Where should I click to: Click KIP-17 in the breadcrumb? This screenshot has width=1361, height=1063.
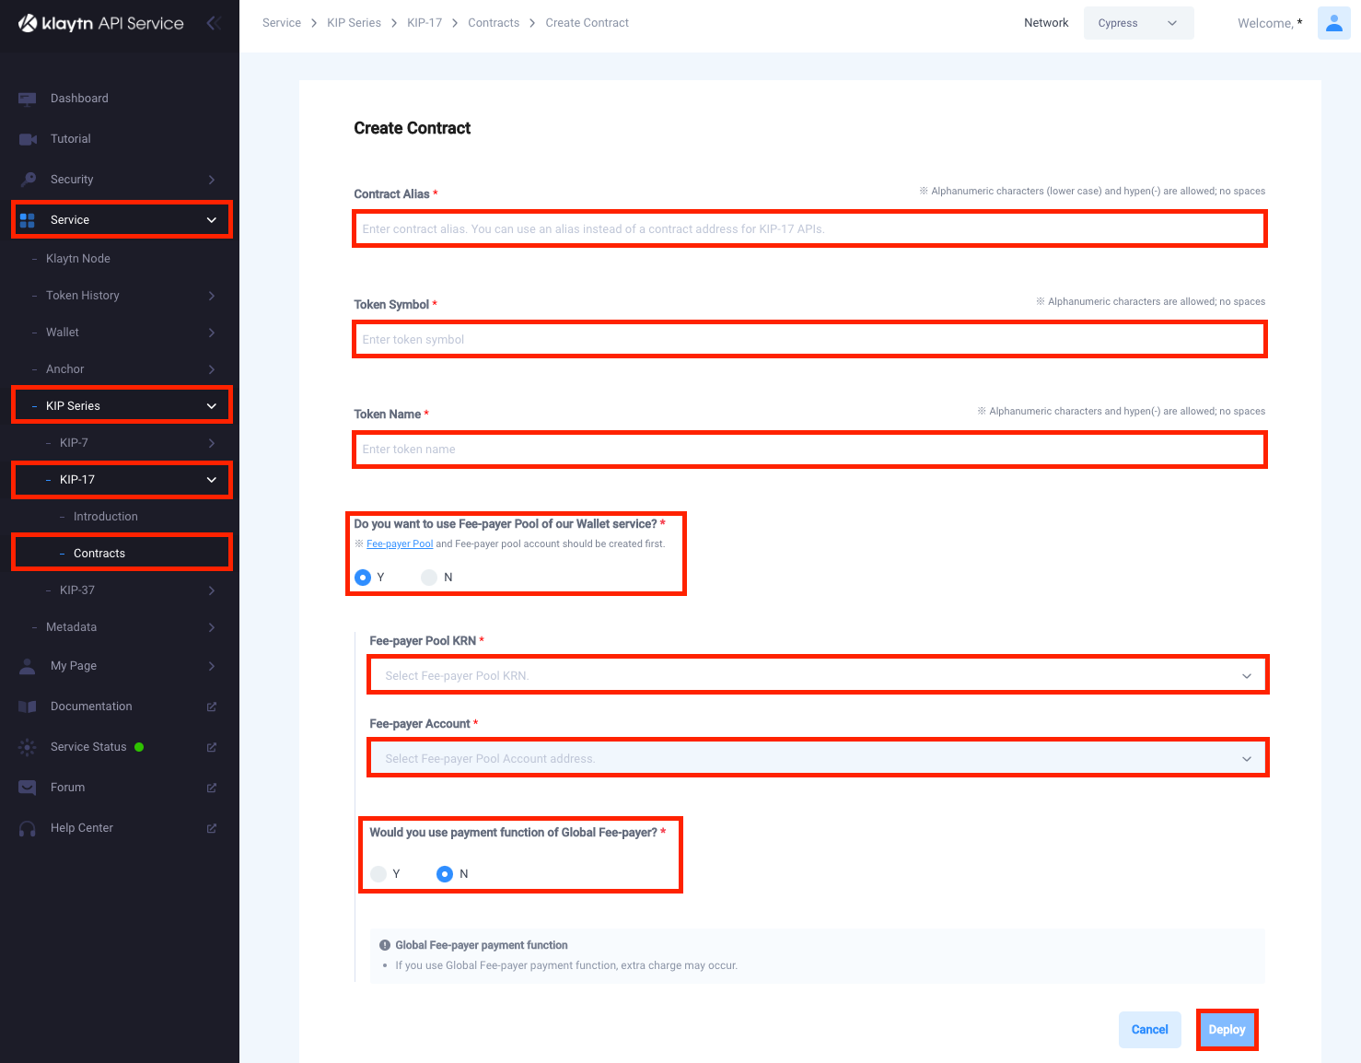click(x=425, y=23)
